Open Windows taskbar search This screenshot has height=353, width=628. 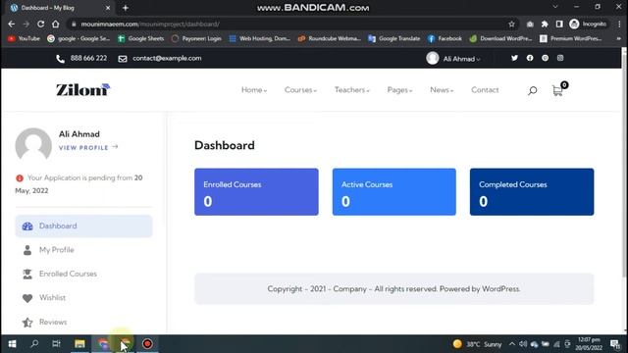(x=35, y=344)
